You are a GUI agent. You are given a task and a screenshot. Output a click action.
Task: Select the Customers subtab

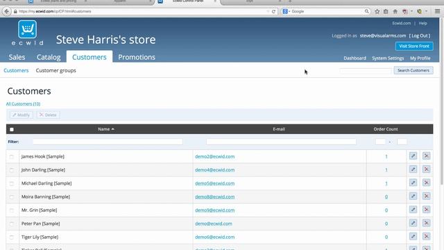pyautogui.click(x=16, y=70)
